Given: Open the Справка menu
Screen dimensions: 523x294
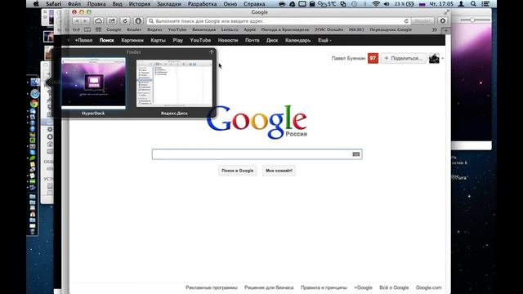Looking at the screenshot, I should click(254, 4).
